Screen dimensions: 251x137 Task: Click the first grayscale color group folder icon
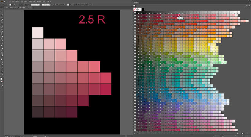pyautogui.click(x=135, y=13)
